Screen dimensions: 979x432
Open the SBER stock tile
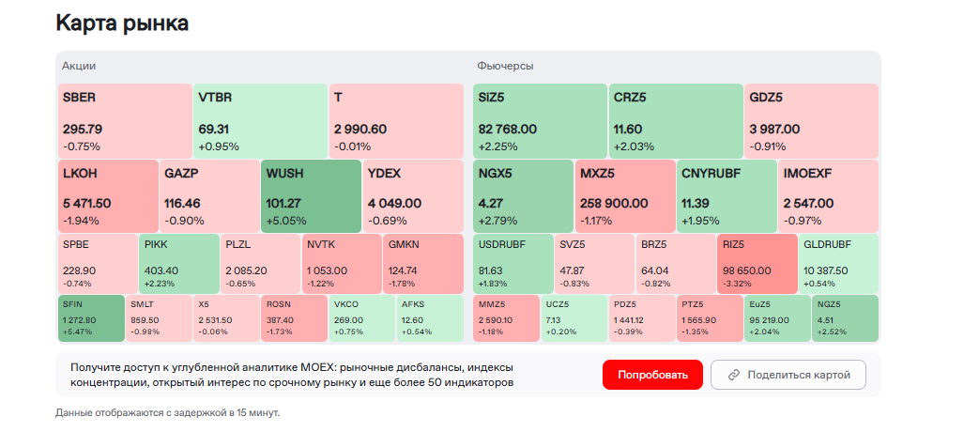[125, 119]
